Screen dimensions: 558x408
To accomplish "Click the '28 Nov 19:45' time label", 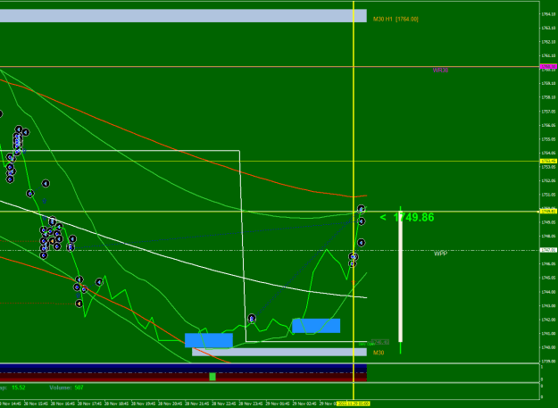I will tap(145, 404).
